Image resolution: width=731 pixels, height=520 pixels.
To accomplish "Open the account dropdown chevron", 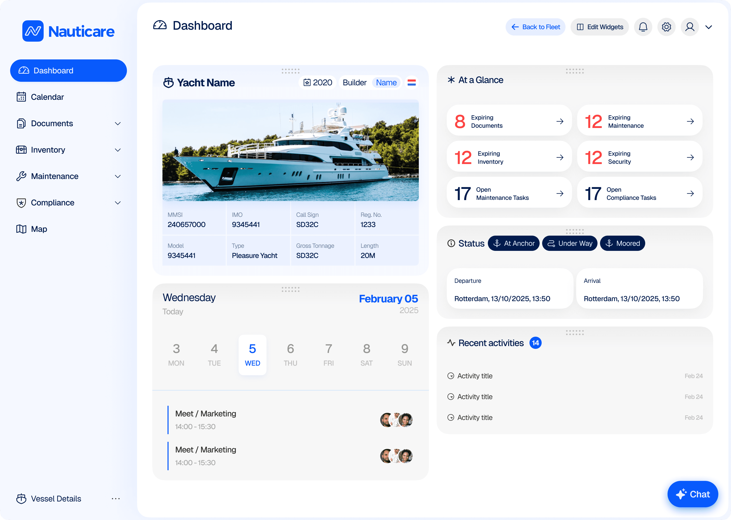I will click(x=708, y=27).
